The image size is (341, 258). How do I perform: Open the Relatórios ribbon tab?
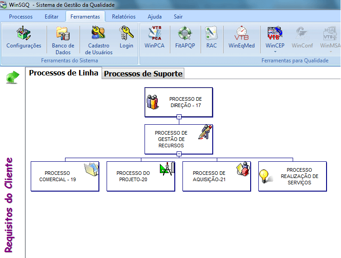(123, 17)
